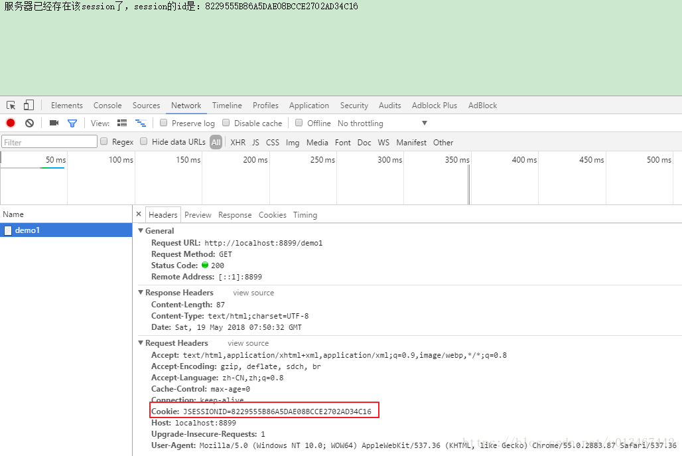The height and width of the screenshot is (456, 682).
Task: Click the Content-Length 87 header line
Action: point(188,305)
